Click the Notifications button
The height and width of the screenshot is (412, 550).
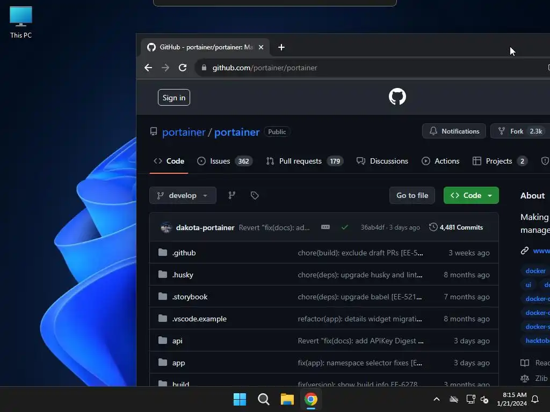click(x=454, y=131)
